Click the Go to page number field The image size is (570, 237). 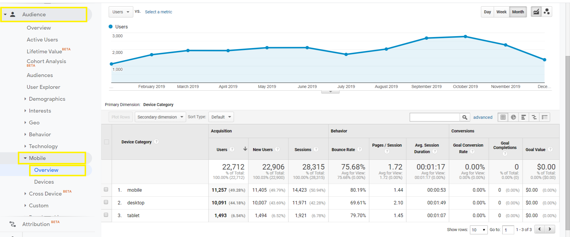508,230
